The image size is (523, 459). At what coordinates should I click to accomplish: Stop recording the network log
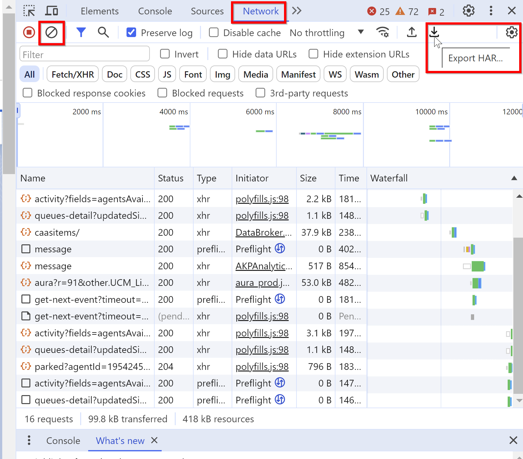coord(29,32)
